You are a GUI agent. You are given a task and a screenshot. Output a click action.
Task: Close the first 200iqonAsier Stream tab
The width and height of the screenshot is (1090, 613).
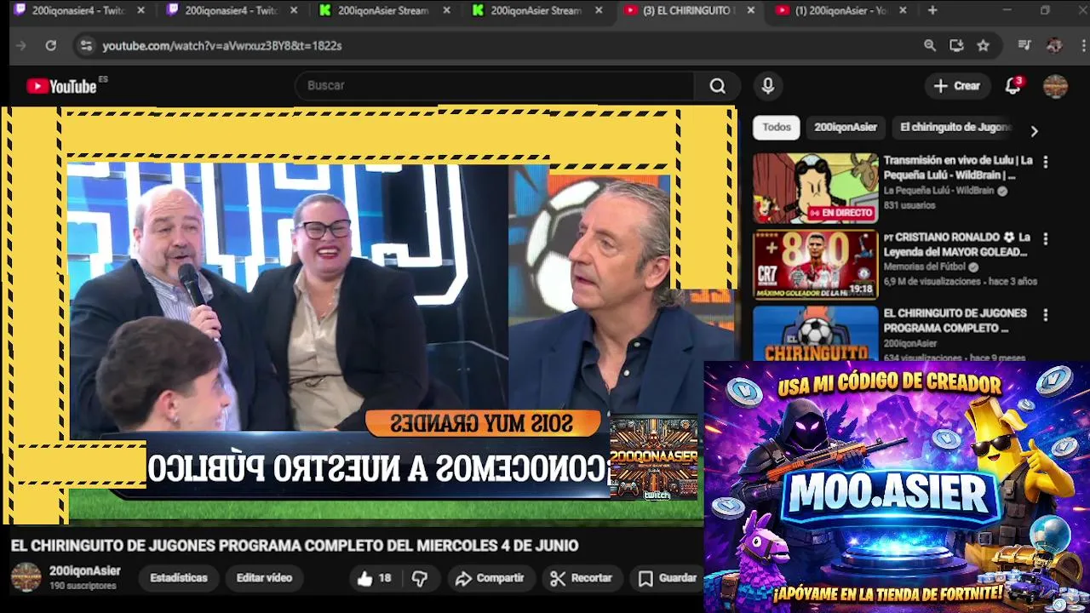446,10
